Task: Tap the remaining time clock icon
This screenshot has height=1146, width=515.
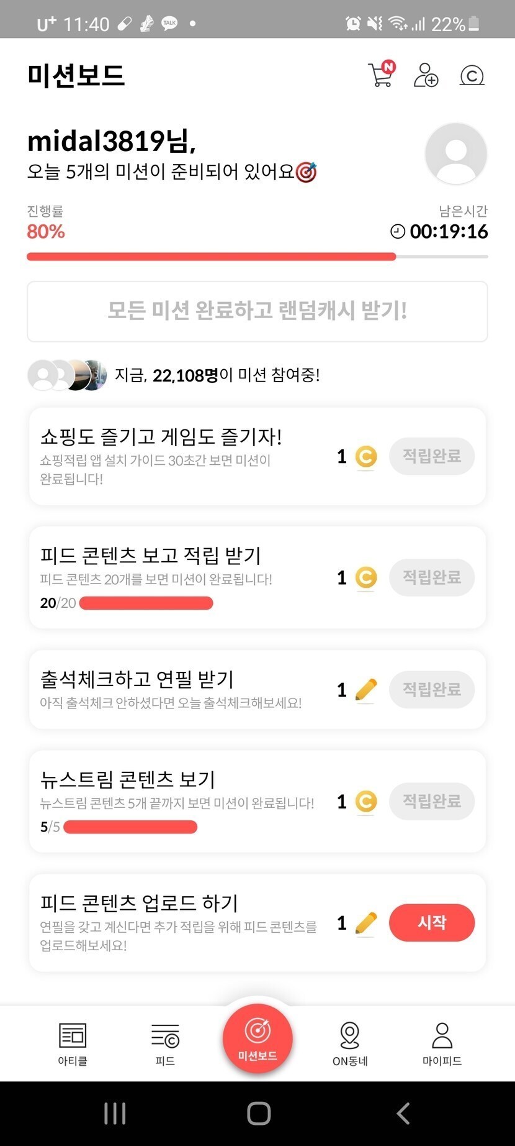Action: coord(397,232)
